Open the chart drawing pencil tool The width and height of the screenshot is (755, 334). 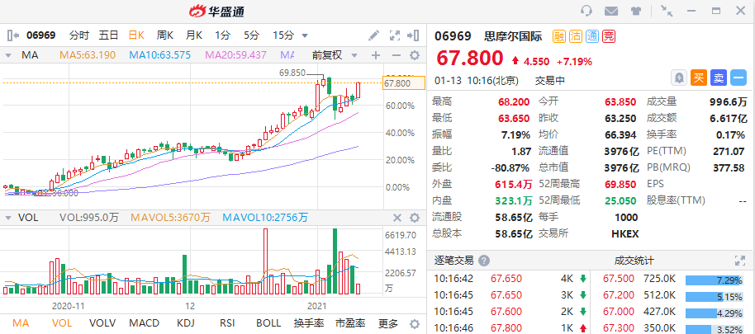(373, 35)
